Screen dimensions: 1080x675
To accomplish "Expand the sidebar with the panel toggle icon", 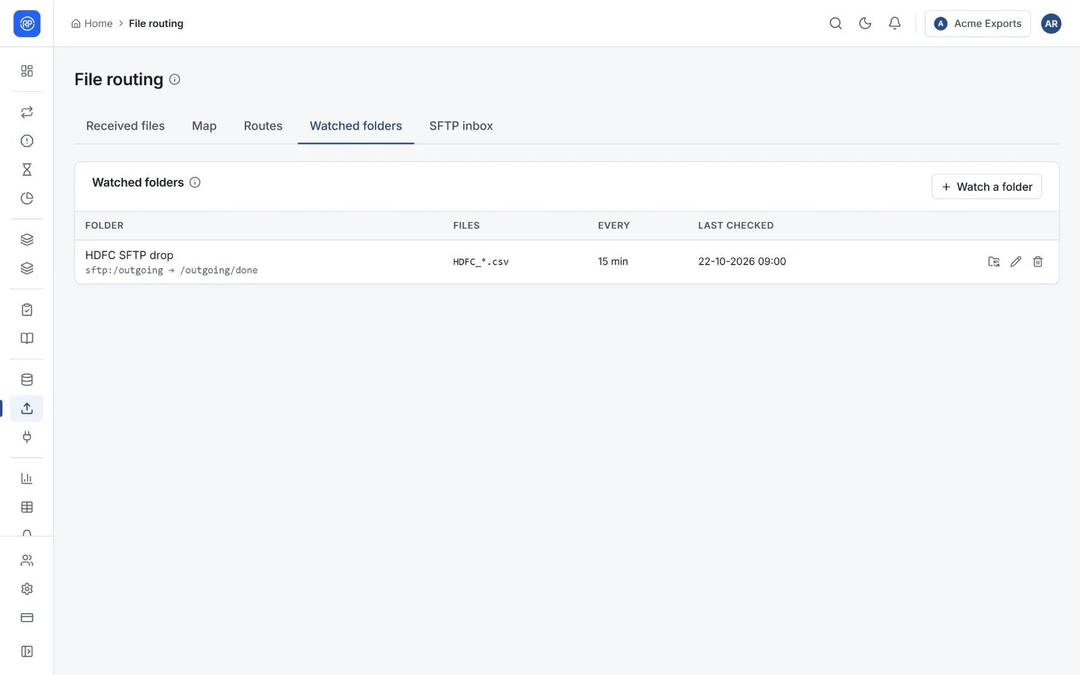I will click(x=27, y=652).
